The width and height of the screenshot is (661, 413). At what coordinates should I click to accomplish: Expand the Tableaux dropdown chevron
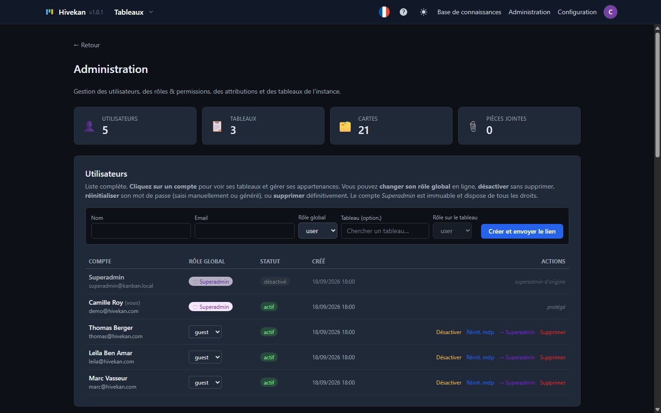coord(151,12)
